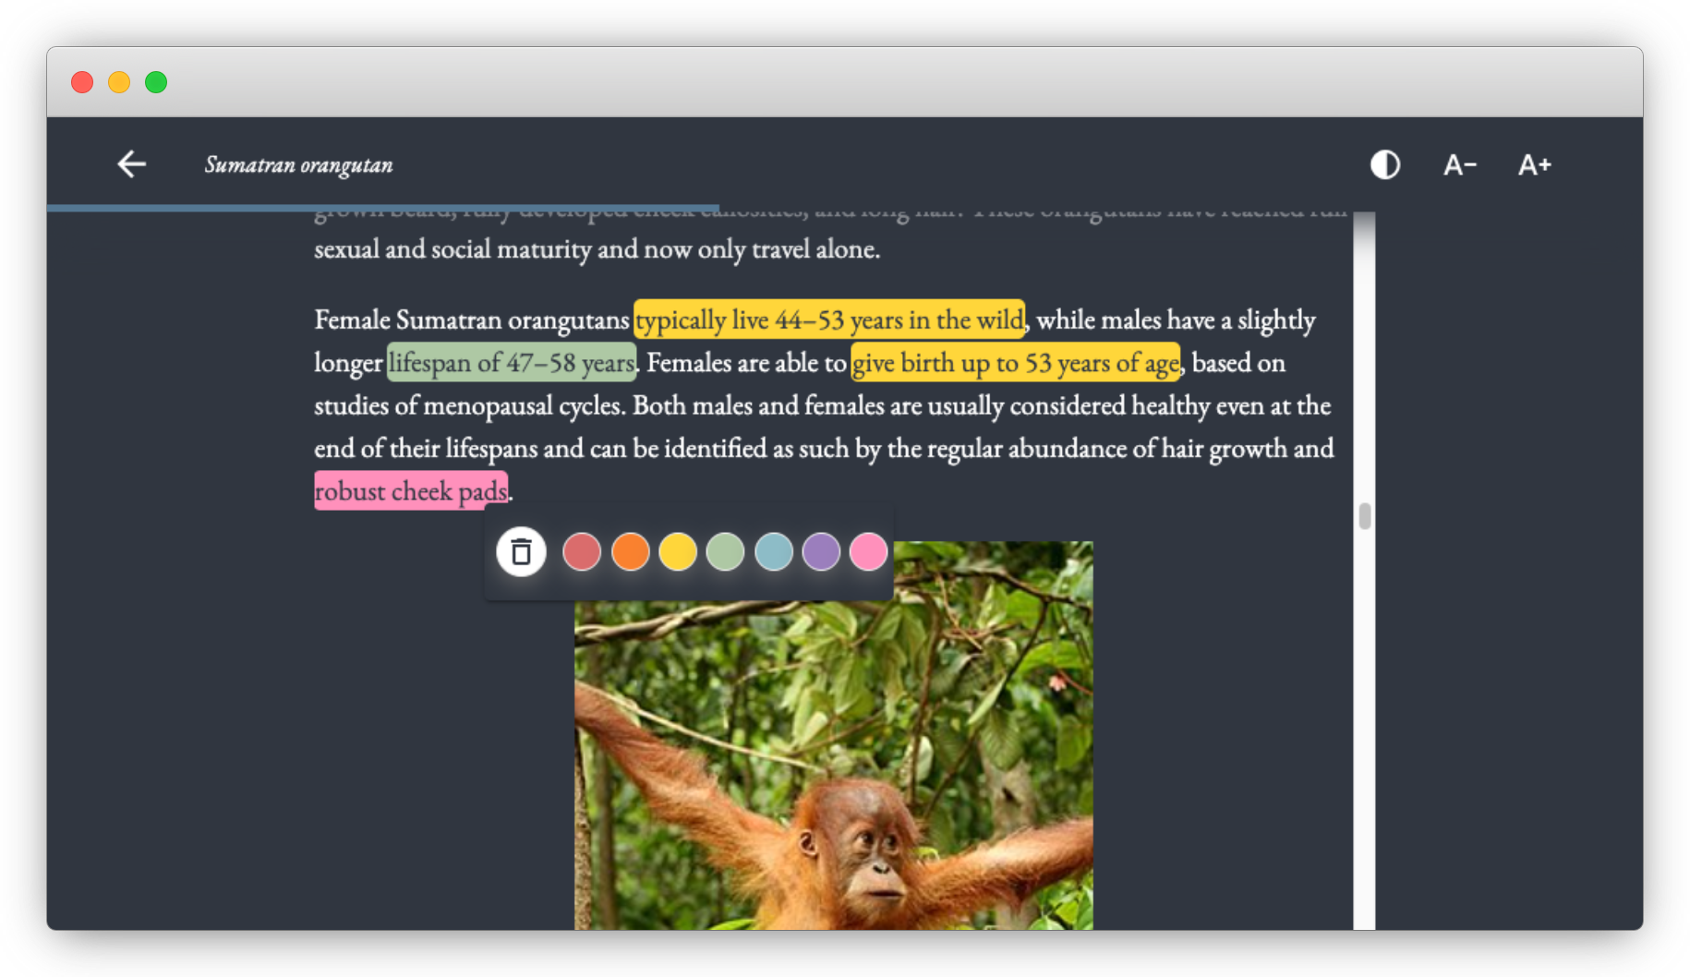Viewport: 1690px width, 977px height.
Task: Delete highlight with trash icon
Action: click(521, 552)
